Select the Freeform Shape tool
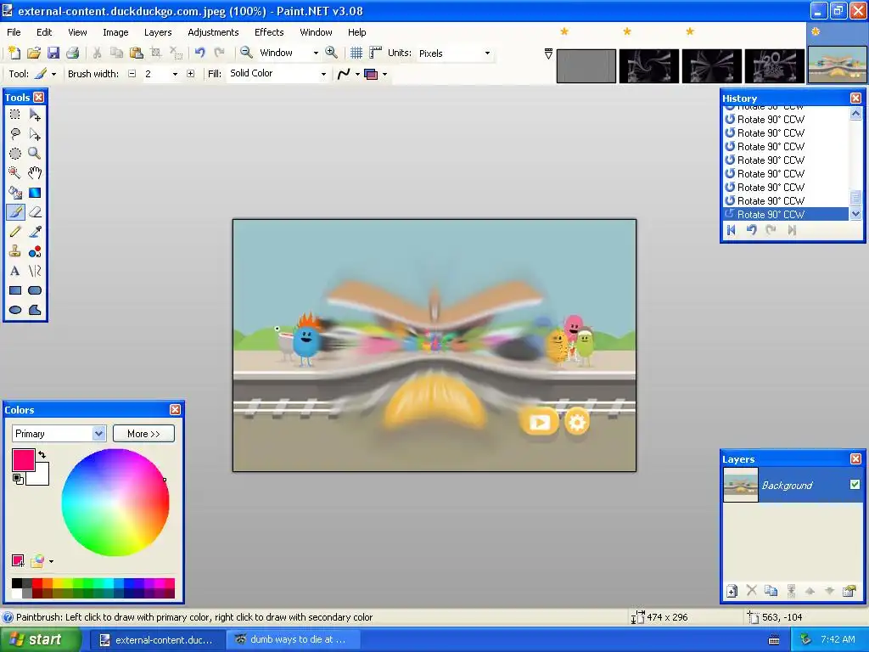The image size is (869, 652). pyautogui.click(x=35, y=309)
